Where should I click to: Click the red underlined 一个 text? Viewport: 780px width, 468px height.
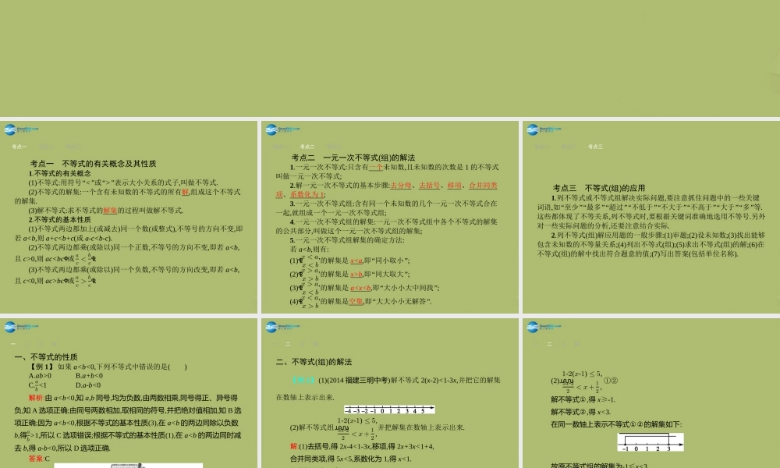click(x=376, y=167)
